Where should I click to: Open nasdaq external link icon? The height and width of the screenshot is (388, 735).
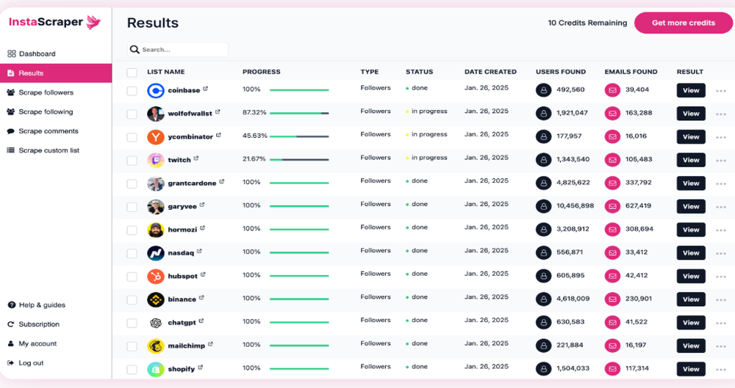pyautogui.click(x=199, y=252)
